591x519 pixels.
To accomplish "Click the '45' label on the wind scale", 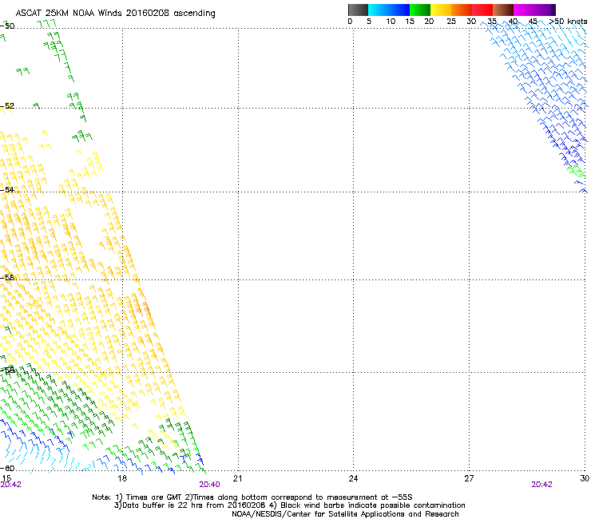I will click(x=533, y=21).
